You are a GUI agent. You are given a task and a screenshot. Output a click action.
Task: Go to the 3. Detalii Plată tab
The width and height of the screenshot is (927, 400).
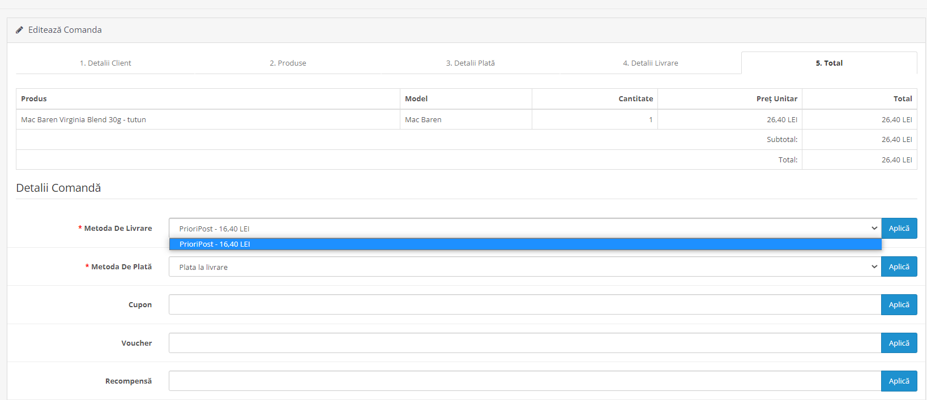[471, 63]
